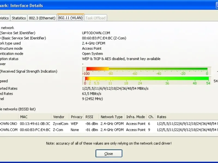Click the Infra. Mode column header
218x163 pixels.
[x=136, y=117]
